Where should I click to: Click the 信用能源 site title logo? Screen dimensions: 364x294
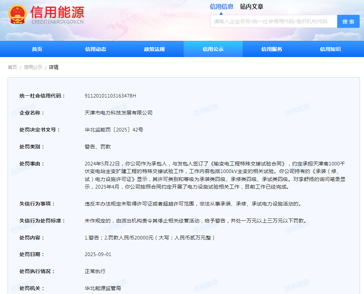click(x=57, y=13)
